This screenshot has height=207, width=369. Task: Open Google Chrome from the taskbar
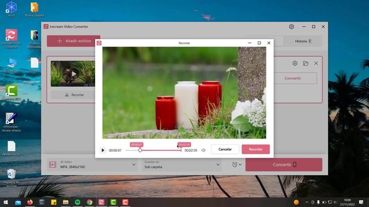tap(89, 202)
